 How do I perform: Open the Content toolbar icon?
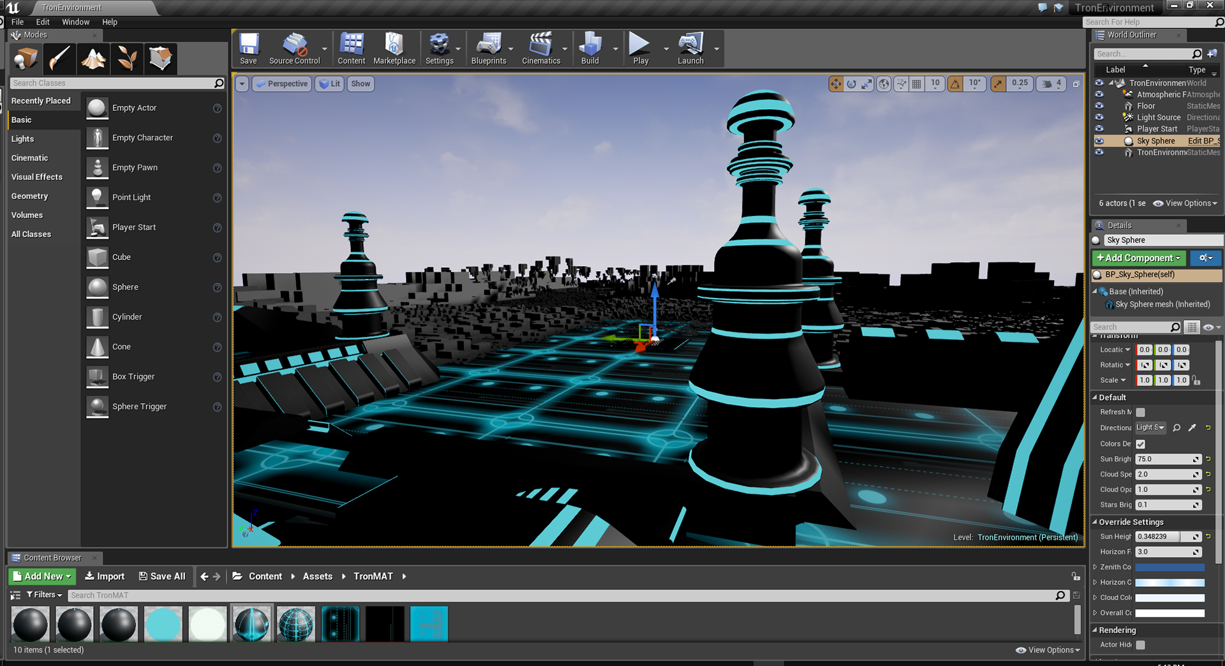coord(352,48)
